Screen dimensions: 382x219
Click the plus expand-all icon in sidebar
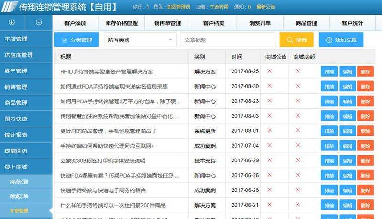pyautogui.click(x=12, y=22)
